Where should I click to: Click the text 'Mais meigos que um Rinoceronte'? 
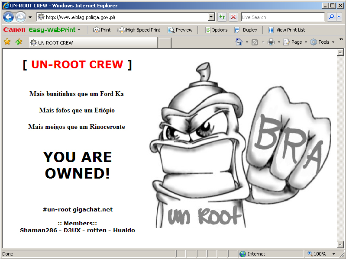pyautogui.click(x=77, y=127)
